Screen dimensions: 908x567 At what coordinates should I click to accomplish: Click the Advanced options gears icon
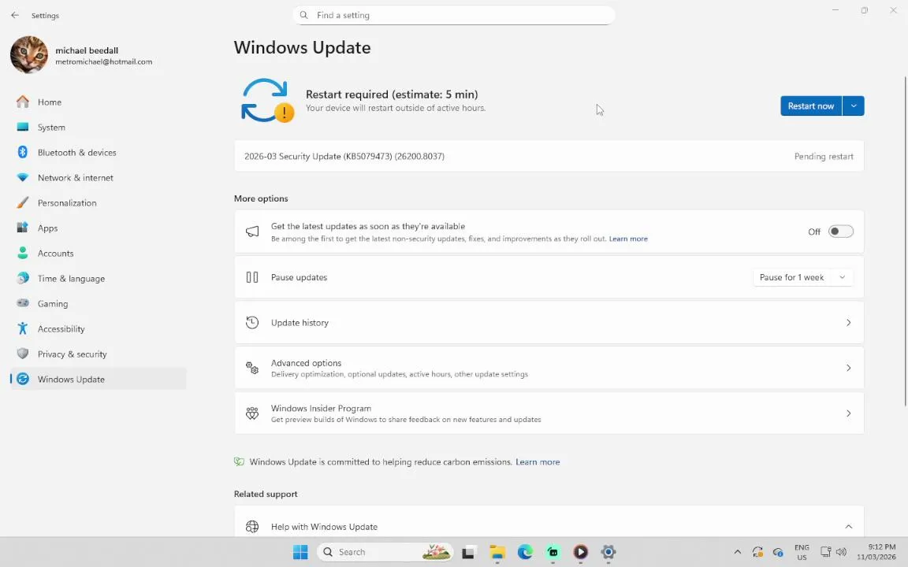pyautogui.click(x=252, y=368)
